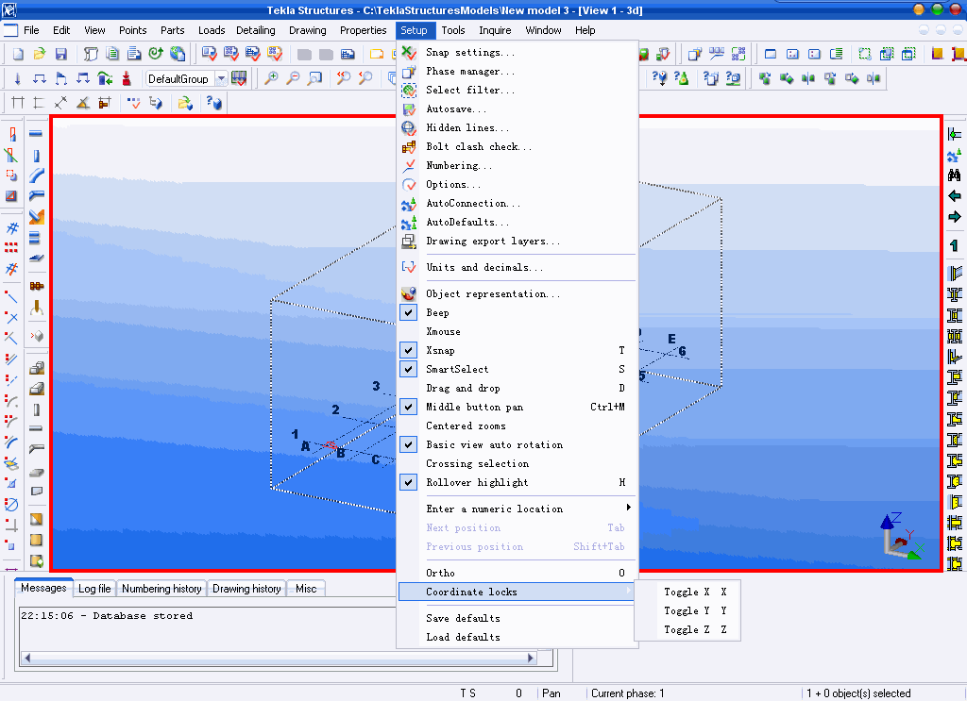Image resolution: width=967 pixels, height=701 pixels.
Task: Click the 'Database stored' message line
Action: 107,616
